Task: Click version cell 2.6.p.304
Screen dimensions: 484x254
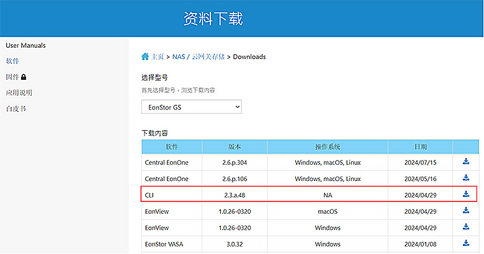Action: pyautogui.click(x=235, y=162)
